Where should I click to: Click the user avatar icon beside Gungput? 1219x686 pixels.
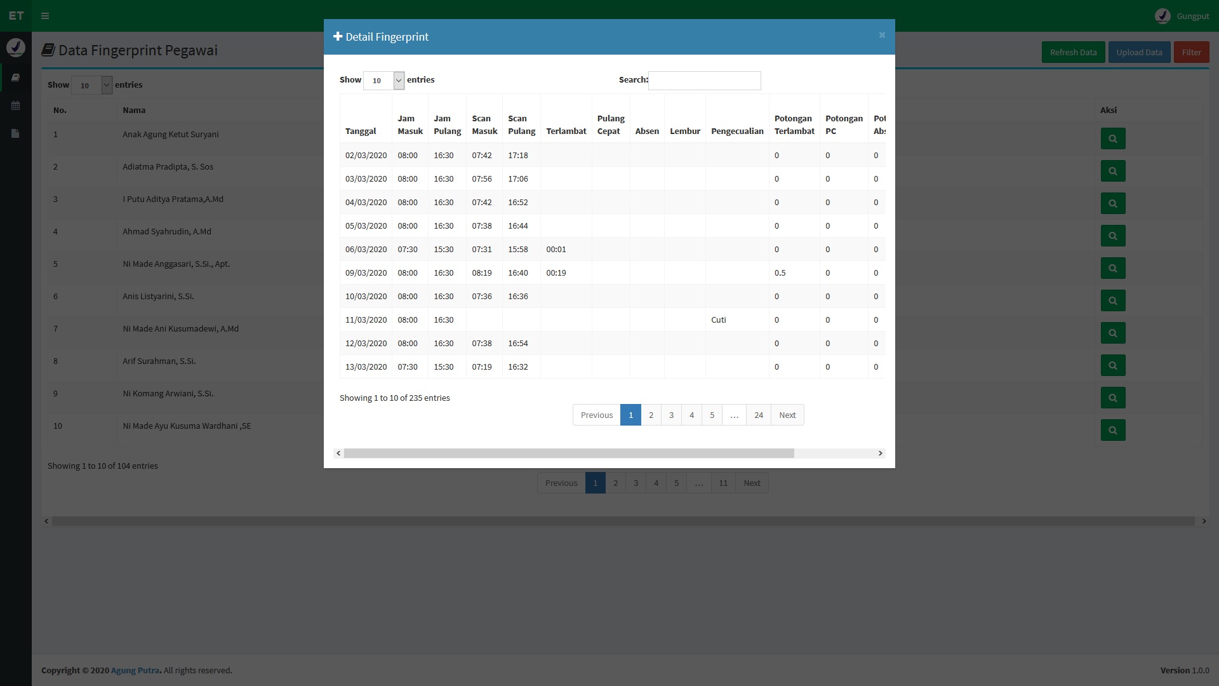click(1162, 16)
